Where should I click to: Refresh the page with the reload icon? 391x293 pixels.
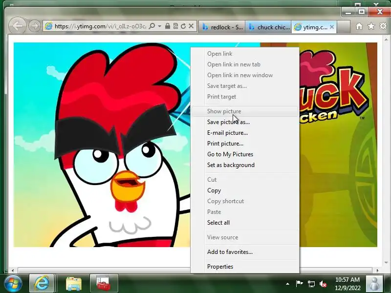pyautogui.click(x=183, y=26)
